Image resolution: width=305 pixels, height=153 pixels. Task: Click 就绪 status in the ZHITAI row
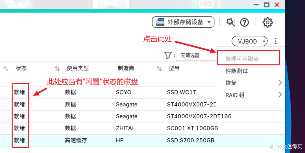pos(19,128)
